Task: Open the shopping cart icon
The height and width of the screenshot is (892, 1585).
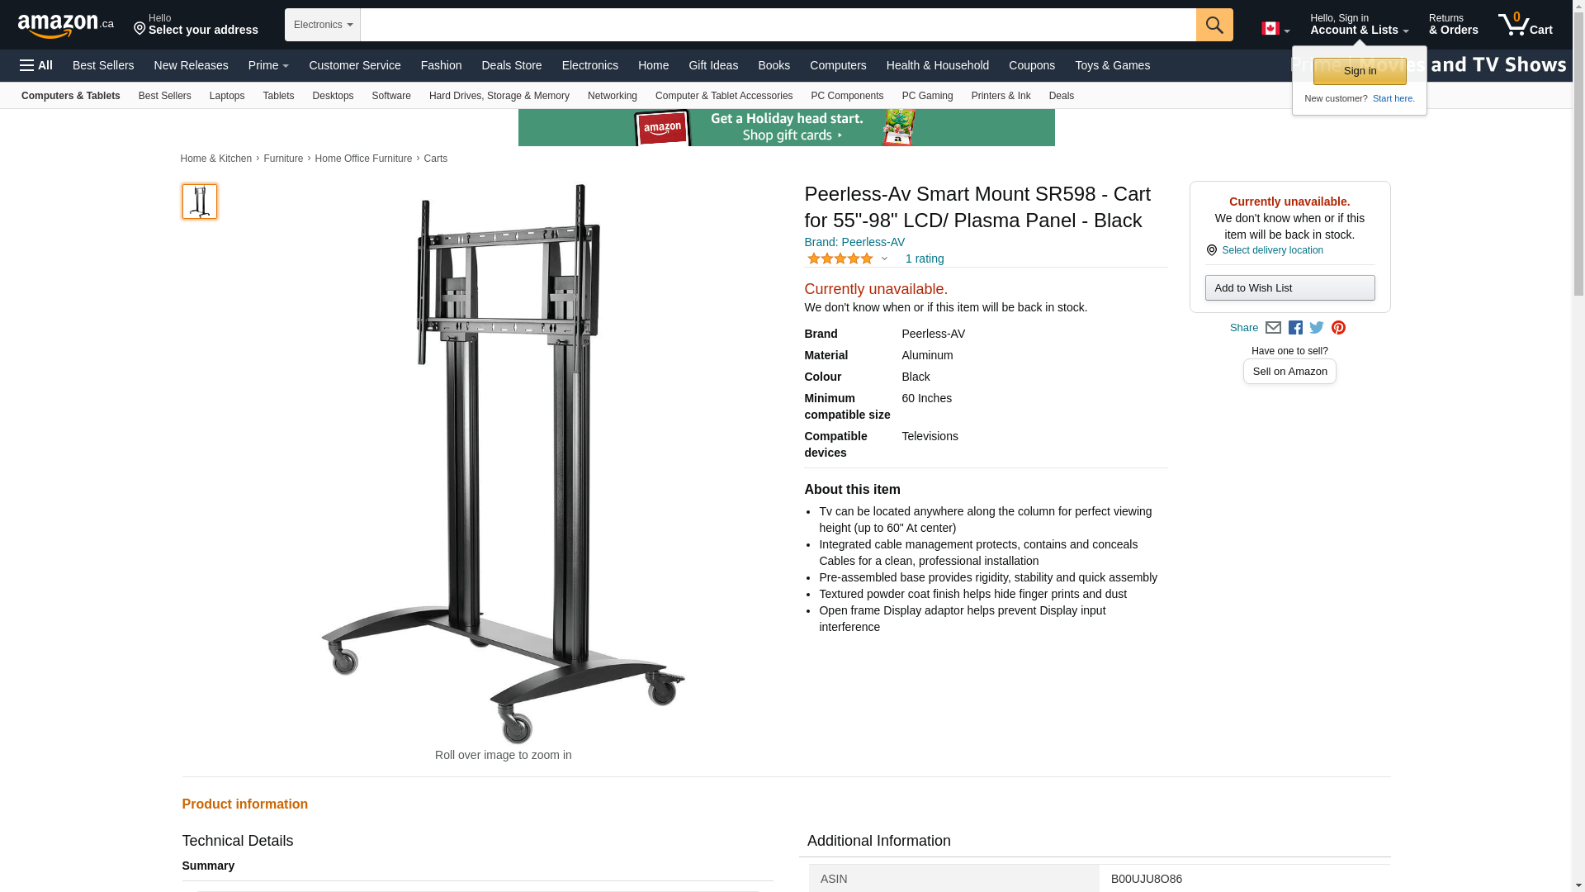Action: pos(1525,25)
